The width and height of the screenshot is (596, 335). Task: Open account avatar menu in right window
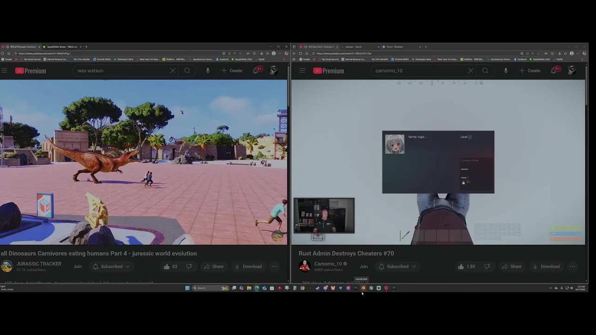572,70
